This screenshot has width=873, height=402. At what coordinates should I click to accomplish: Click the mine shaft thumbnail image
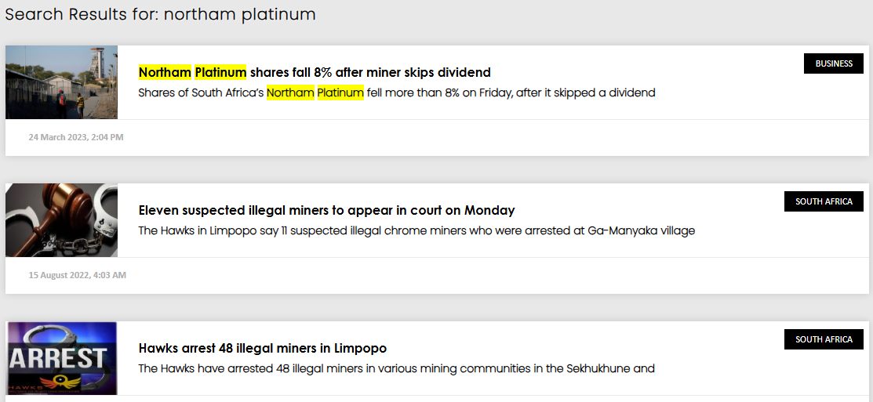61,82
